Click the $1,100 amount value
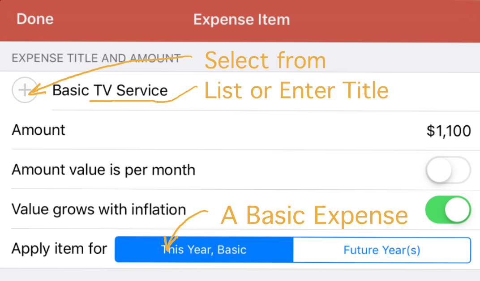The height and width of the screenshot is (281, 480). [x=448, y=131]
